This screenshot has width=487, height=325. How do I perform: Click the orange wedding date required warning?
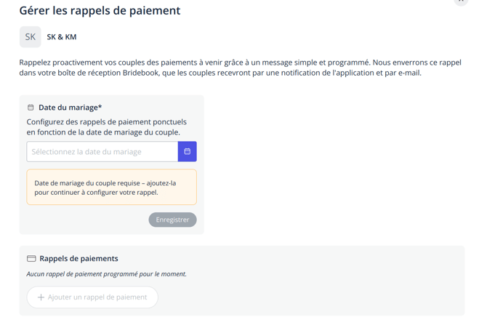click(x=111, y=187)
